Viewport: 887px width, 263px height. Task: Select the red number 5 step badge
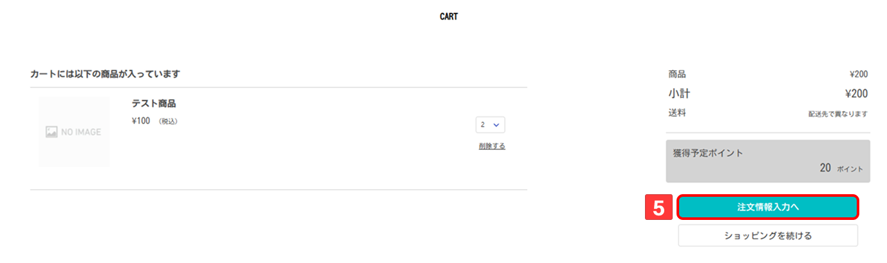(658, 207)
